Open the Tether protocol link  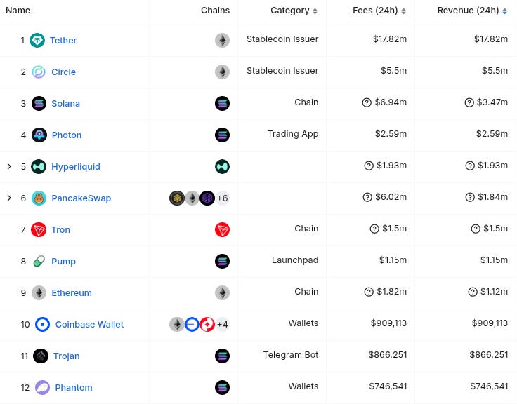(63, 40)
